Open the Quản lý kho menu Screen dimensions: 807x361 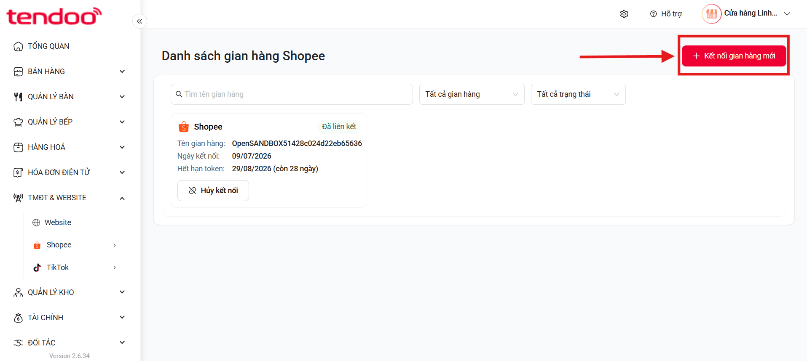tap(70, 292)
